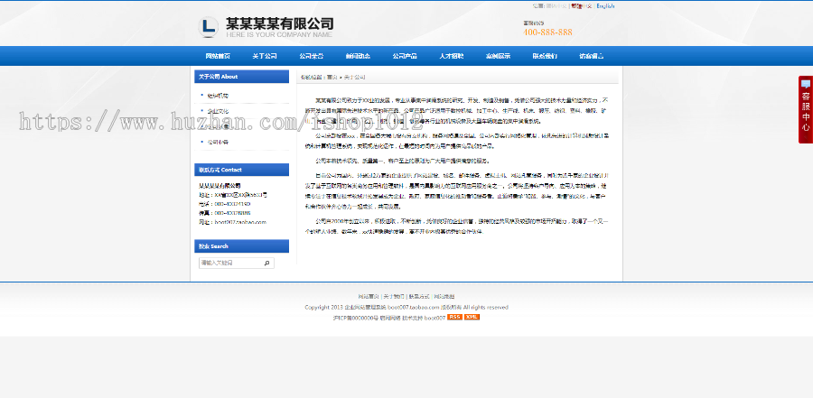The width and height of the screenshot is (813, 398).
Task: Open the 案例展示 navigation item
Action: [x=498, y=56]
